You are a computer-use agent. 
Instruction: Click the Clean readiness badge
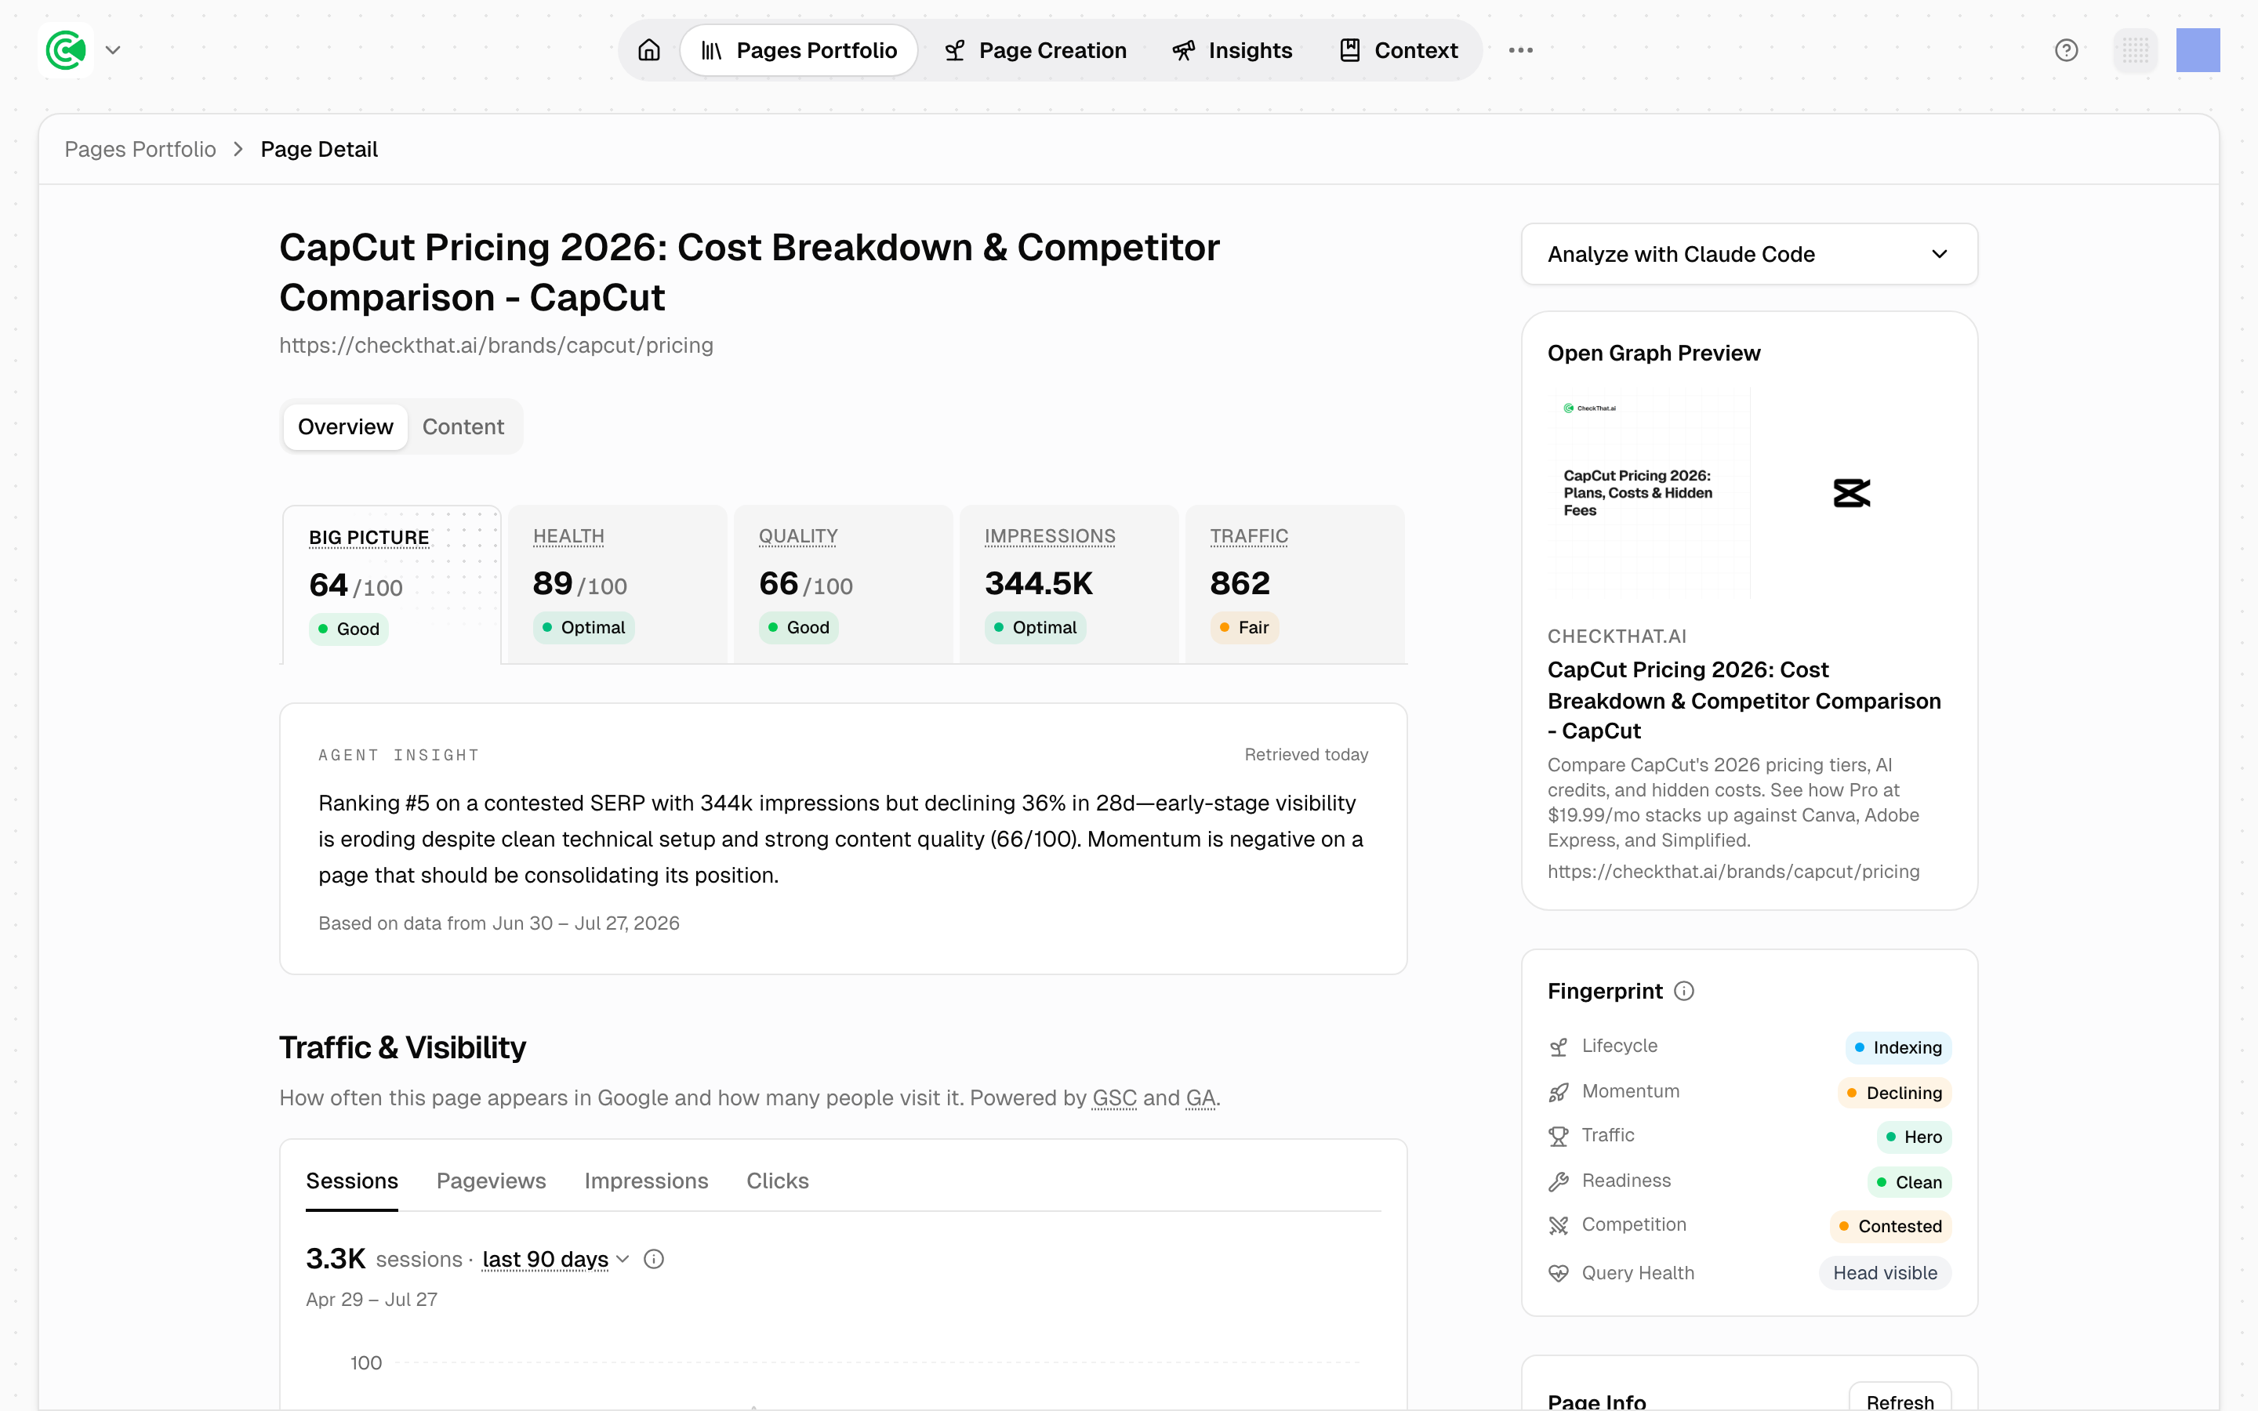pyautogui.click(x=1909, y=1182)
